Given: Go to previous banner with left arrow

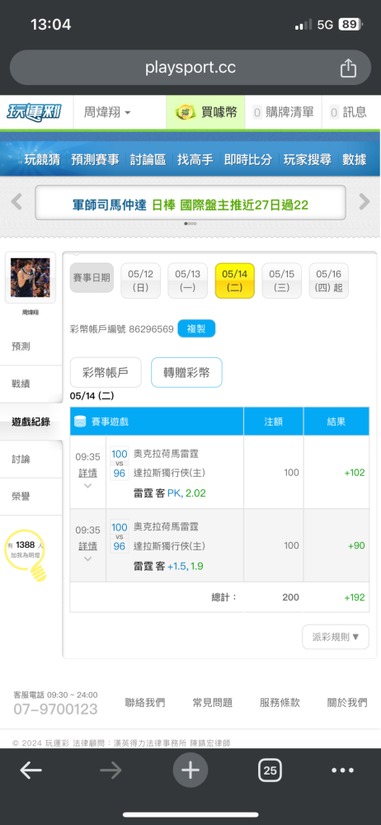Looking at the screenshot, I should [16, 201].
